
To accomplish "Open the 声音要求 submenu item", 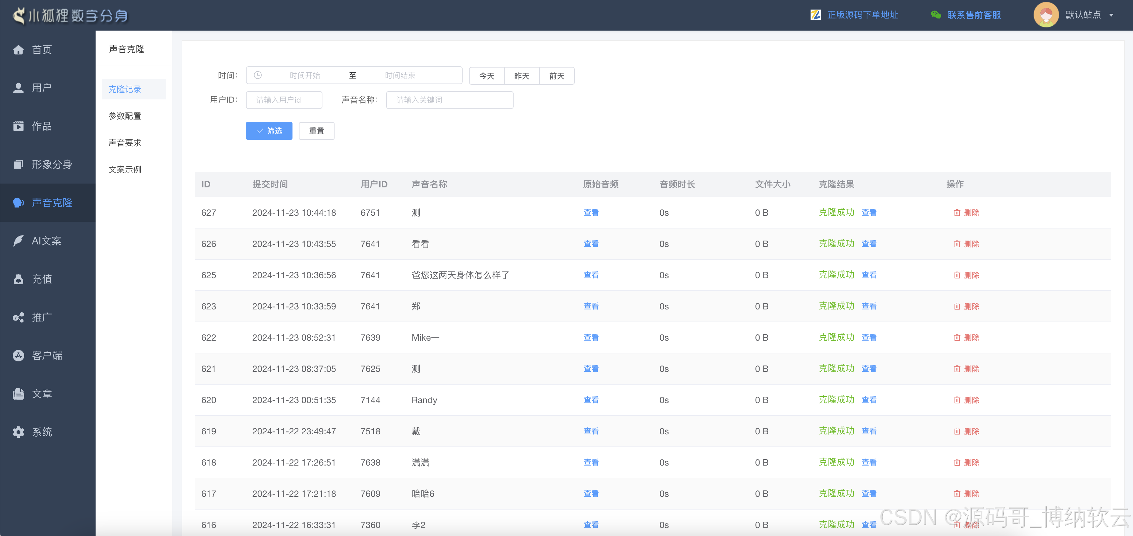I will click(125, 142).
